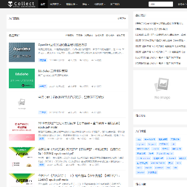Click the comment icon in EduSoho article row
The image size is (187, 187).
tap(81, 86)
